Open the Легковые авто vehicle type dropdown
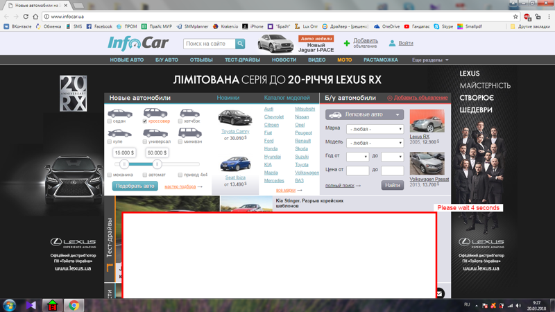Image resolution: width=555 pixels, height=312 pixels. click(x=365, y=114)
